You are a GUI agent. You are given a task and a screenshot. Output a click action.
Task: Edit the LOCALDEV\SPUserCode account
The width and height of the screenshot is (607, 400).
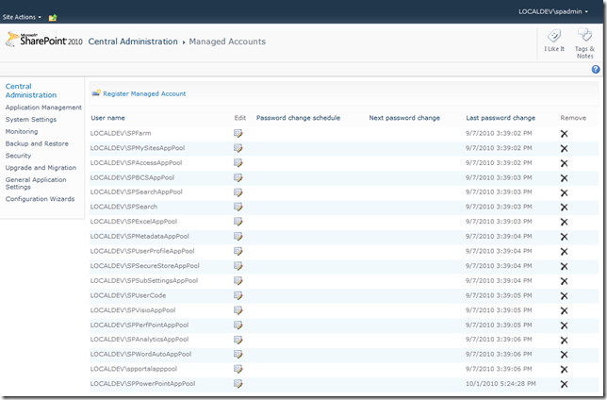[238, 295]
